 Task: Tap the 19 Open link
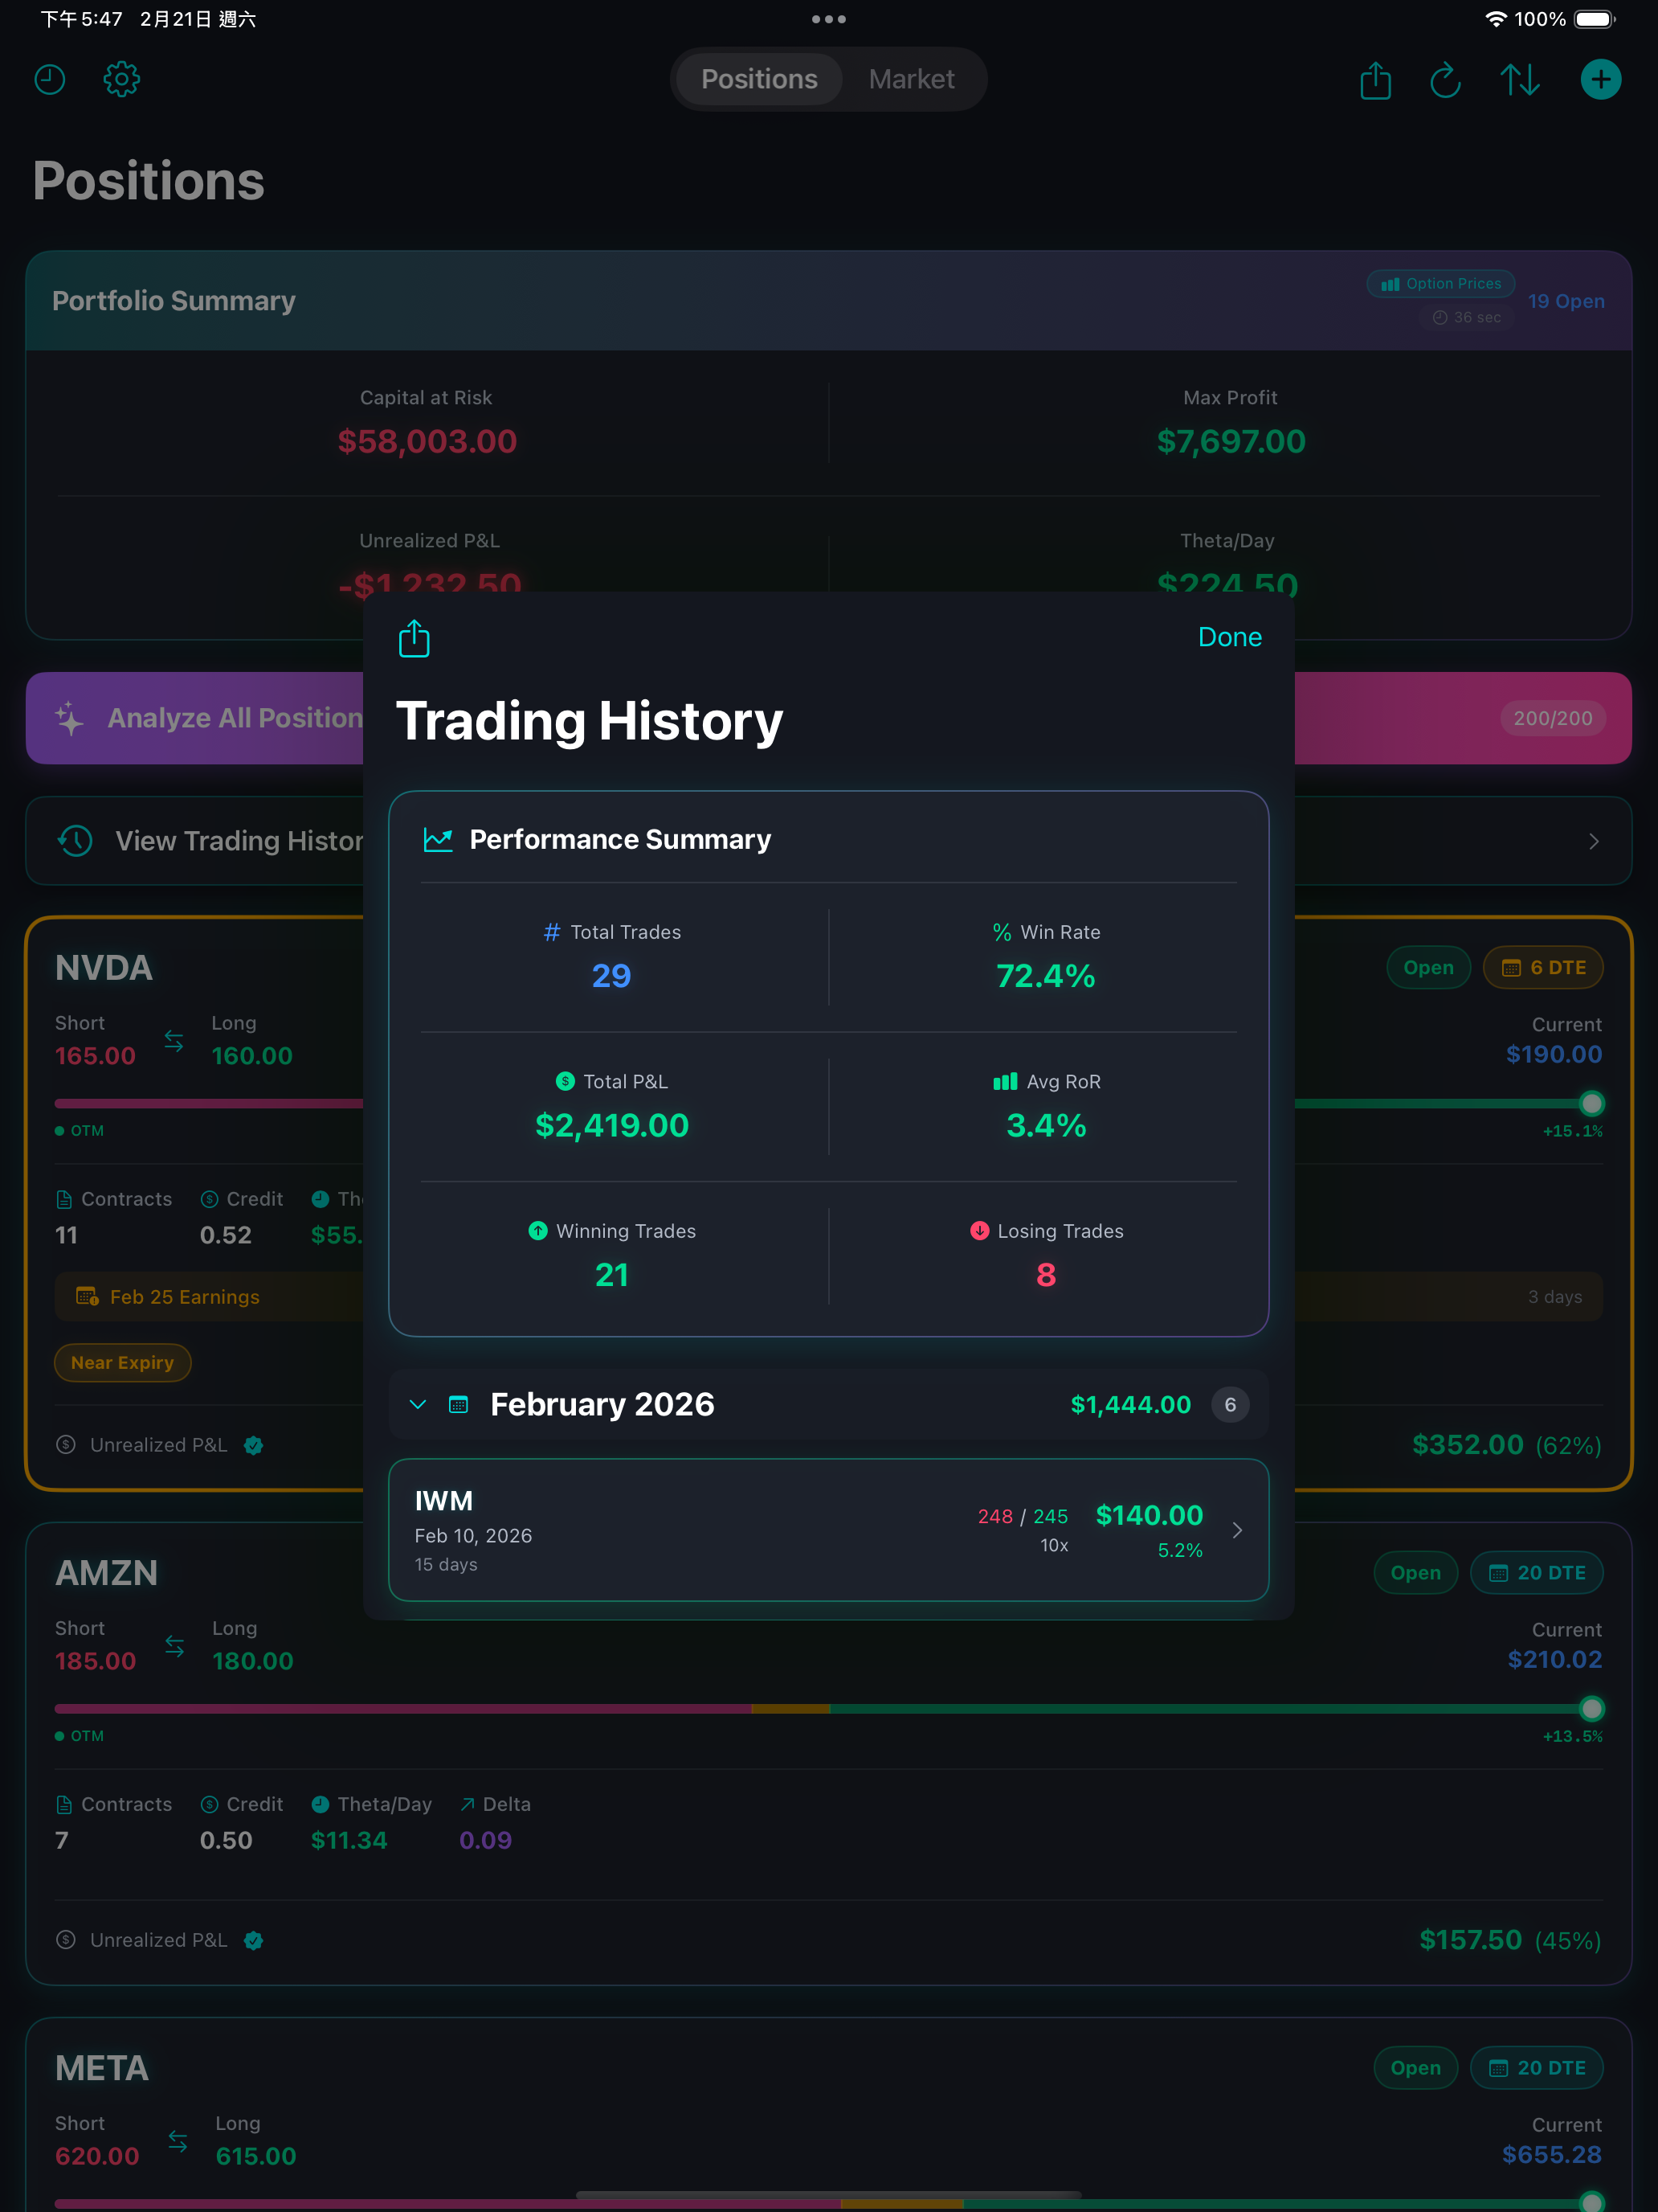tap(1566, 301)
